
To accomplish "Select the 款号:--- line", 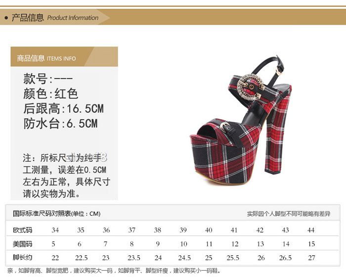I will [48, 79].
